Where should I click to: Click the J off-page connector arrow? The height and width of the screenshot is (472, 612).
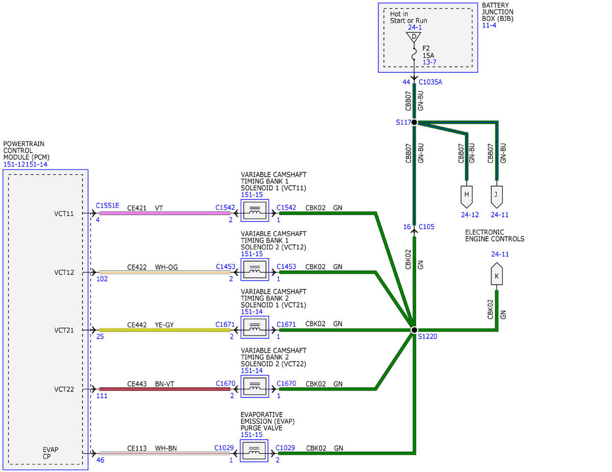pyautogui.click(x=496, y=196)
